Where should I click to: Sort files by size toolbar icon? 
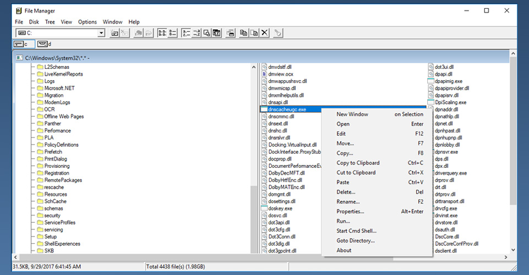click(x=206, y=32)
